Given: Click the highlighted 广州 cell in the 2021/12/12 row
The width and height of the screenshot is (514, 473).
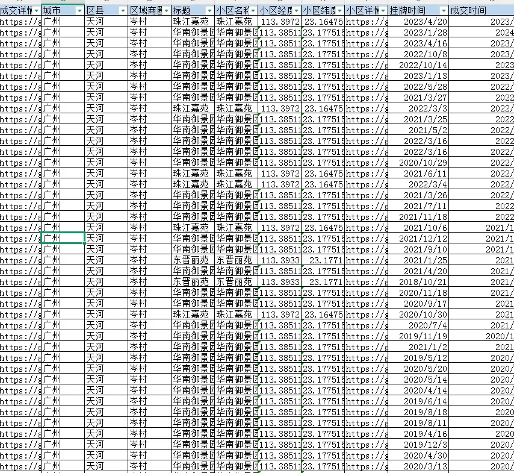Looking at the screenshot, I should [63, 238].
